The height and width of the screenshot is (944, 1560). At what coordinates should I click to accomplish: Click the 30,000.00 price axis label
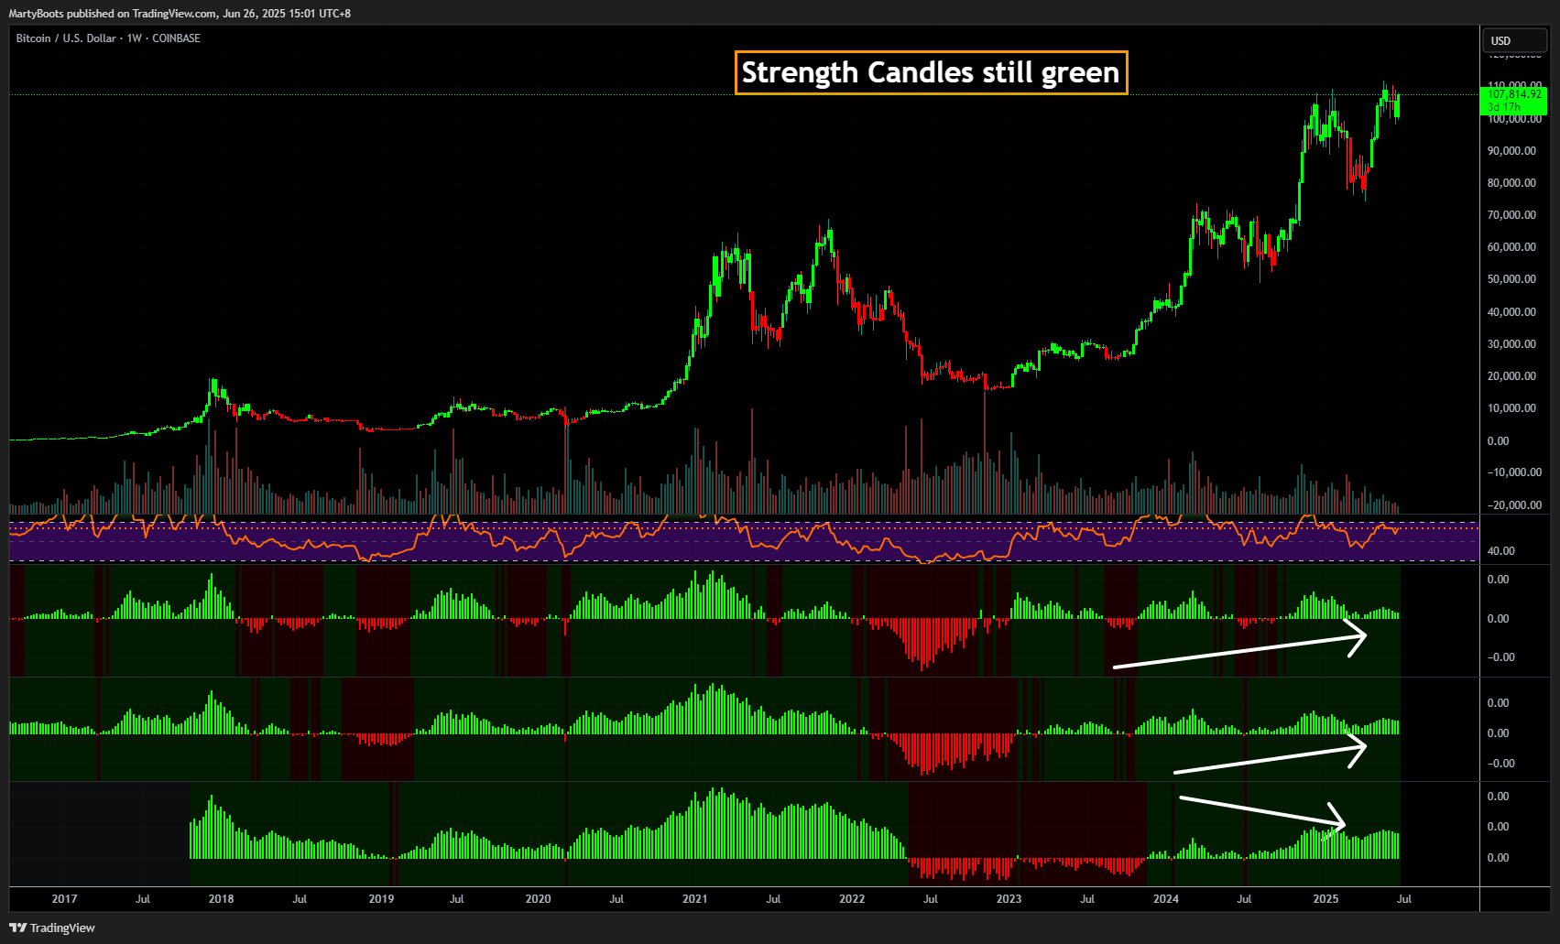pyautogui.click(x=1512, y=344)
